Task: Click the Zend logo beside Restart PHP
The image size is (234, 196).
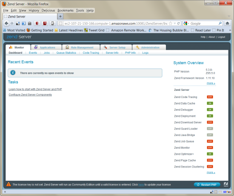Action: tap(226, 184)
